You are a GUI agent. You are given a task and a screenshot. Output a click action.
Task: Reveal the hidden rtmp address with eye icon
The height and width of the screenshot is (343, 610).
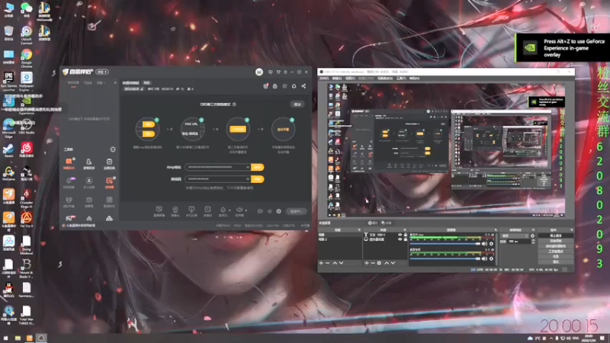click(248, 167)
